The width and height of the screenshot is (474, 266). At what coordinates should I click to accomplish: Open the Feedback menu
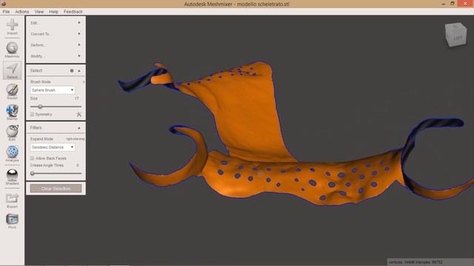(x=73, y=12)
